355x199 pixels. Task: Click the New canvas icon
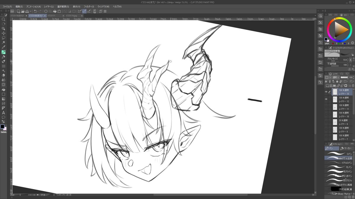tap(18, 11)
